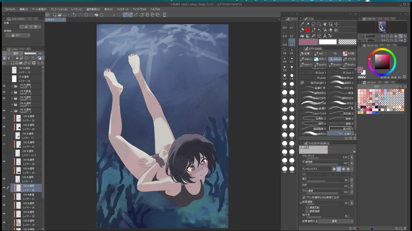Select the Text tool
The width and height of the screenshot is (412, 231).
coord(325,36)
